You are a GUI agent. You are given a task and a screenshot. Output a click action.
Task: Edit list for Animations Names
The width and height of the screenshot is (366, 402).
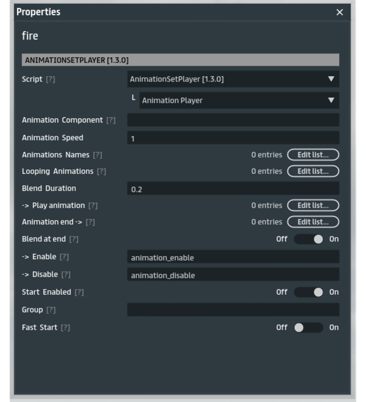click(x=313, y=155)
